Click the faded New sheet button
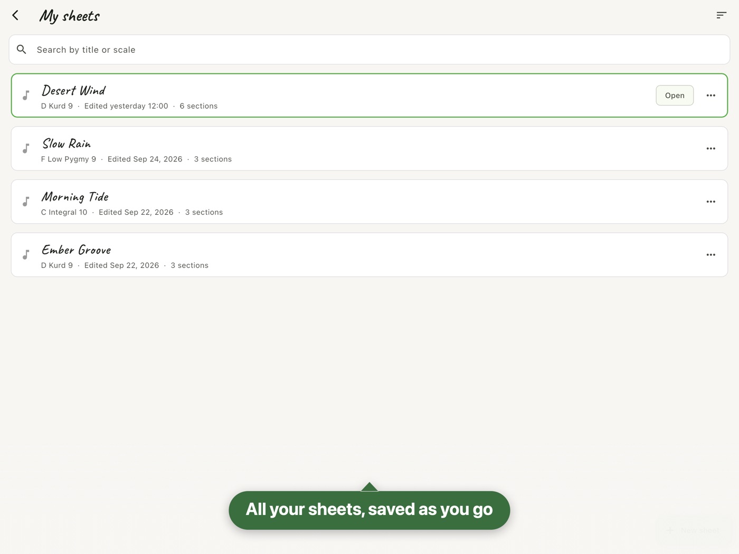The image size is (739, 554). [x=694, y=530]
